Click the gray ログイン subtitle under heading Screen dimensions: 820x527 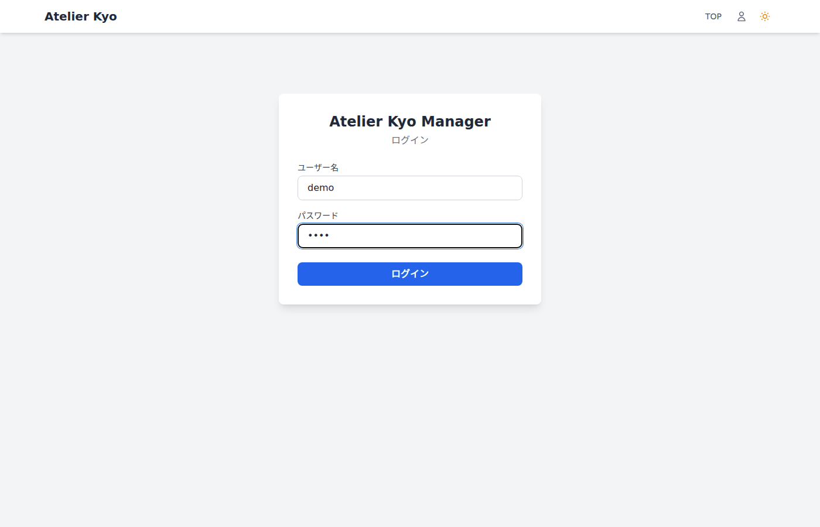[x=410, y=140]
